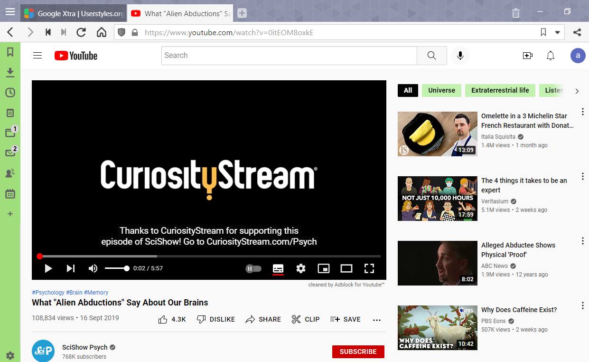
Task: Open the three-dot menu on the Veritasium video
Action: 582,176
